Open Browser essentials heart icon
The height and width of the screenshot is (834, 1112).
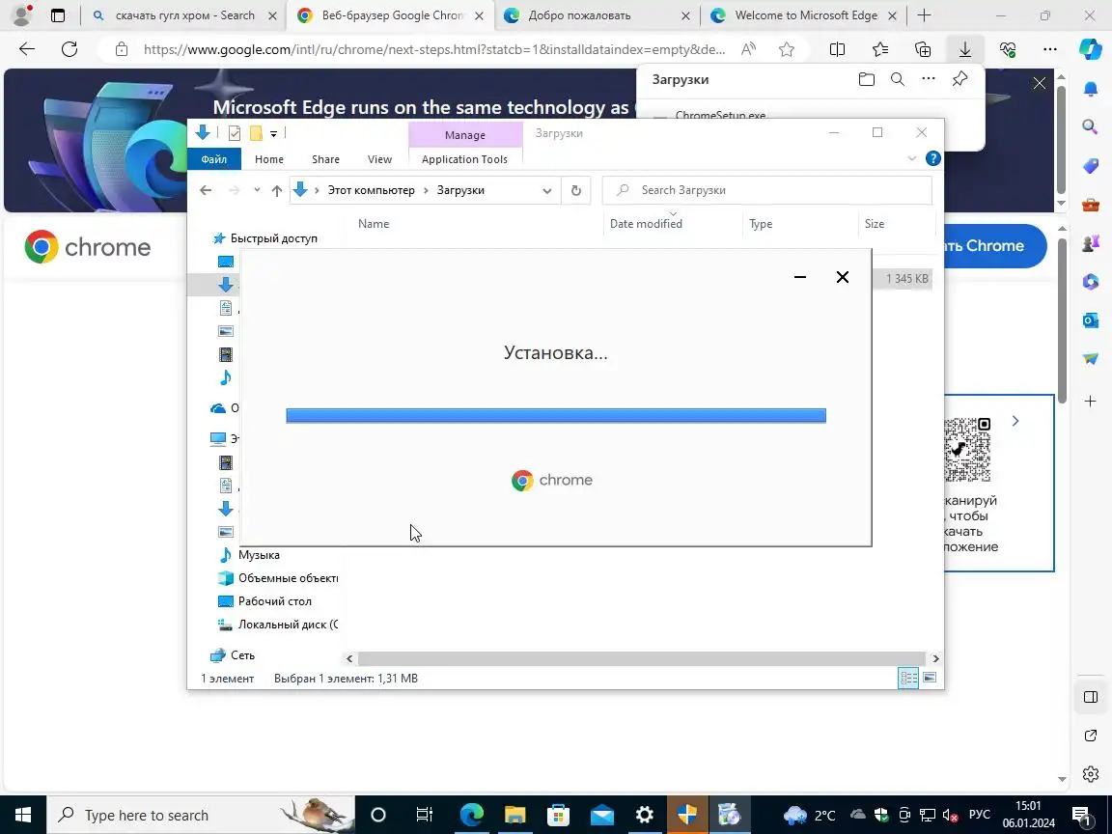coord(1008,49)
